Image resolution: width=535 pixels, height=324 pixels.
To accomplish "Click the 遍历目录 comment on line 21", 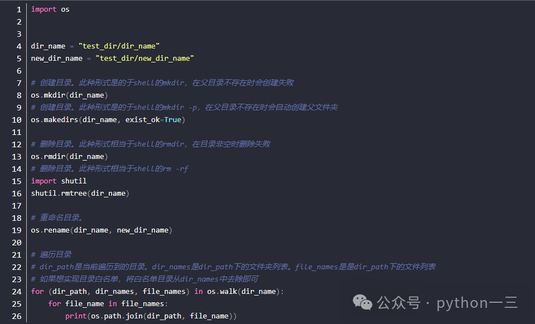I will (51, 254).
